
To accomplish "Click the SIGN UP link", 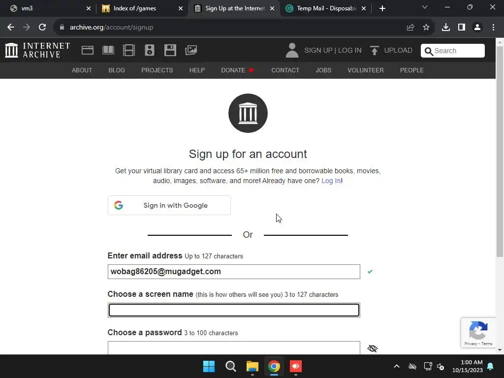I will [x=318, y=51].
